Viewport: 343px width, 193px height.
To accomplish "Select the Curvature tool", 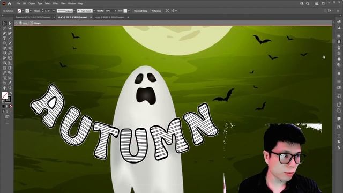I will [x=10, y=33].
